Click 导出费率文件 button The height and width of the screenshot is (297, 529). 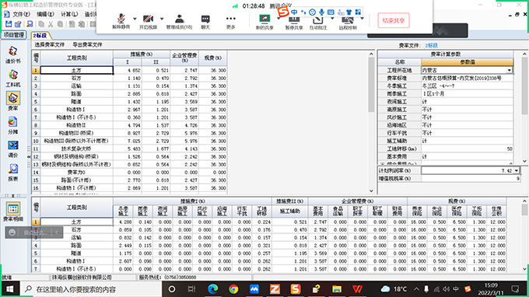click(87, 44)
